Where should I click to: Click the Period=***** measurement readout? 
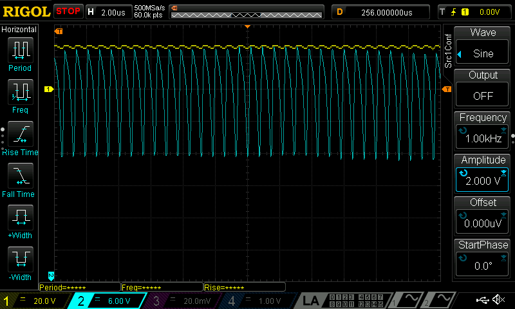(x=80, y=287)
